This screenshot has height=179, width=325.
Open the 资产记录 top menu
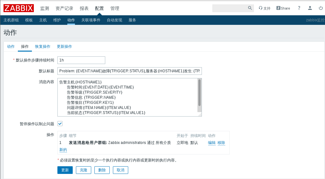tap(64, 8)
